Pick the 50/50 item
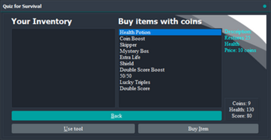 [x=126, y=76]
